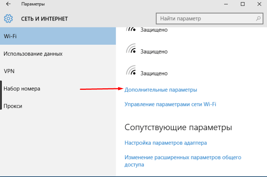The image size is (267, 177).
Task: Open "Дополнительные параметры" link
Action: click(x=161, y=90)
